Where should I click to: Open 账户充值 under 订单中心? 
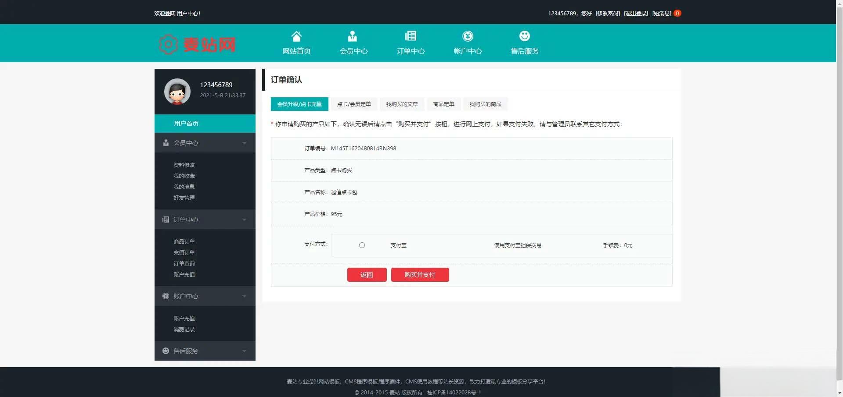pos(184,275)
